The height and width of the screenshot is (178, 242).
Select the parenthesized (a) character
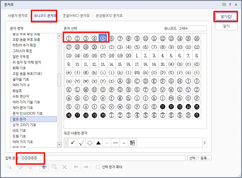[x=171, y=64]
